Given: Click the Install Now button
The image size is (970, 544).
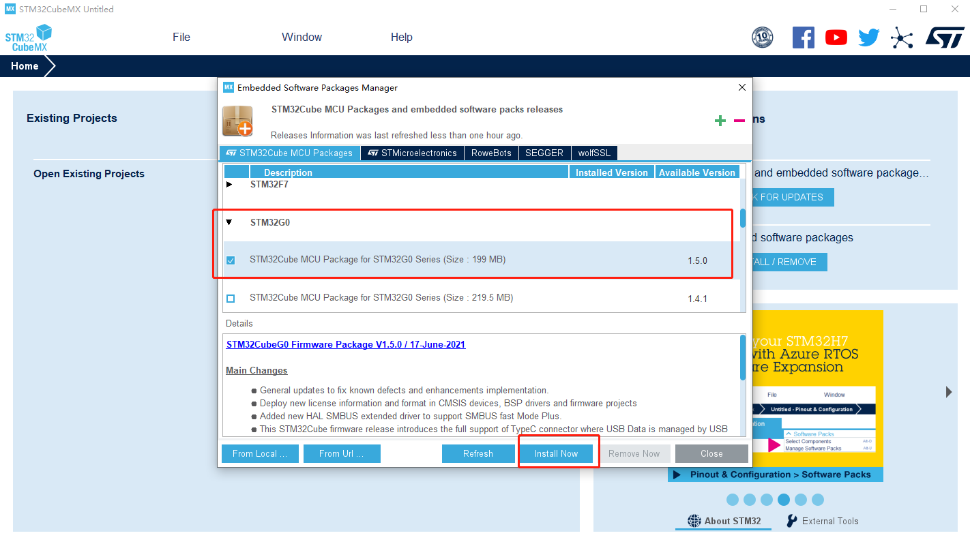Looking at the screenshot, I should coord(556,453).
